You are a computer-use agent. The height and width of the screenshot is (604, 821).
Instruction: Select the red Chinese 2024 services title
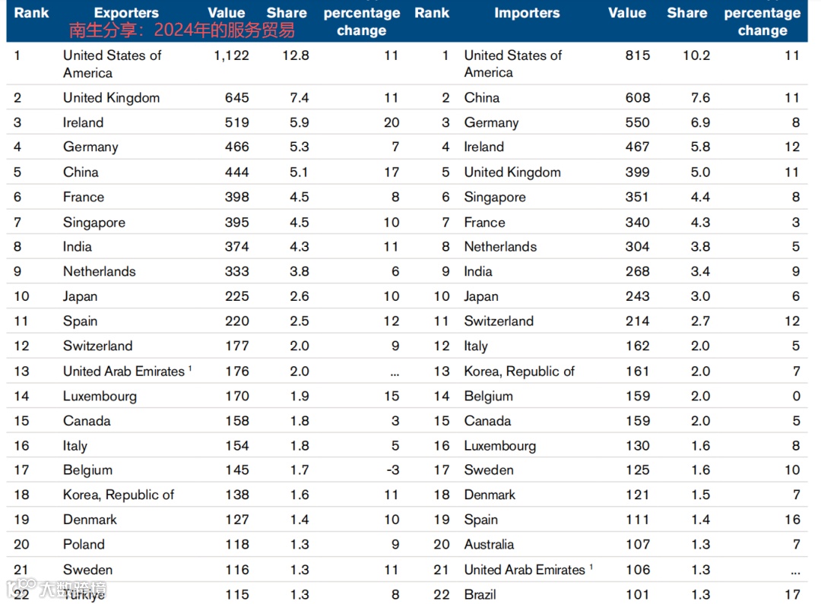pos(182,30)
